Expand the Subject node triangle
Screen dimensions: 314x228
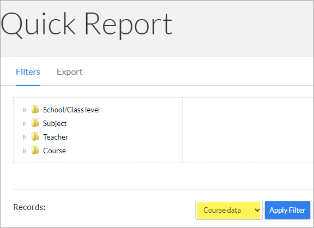(x=25, y=123)
